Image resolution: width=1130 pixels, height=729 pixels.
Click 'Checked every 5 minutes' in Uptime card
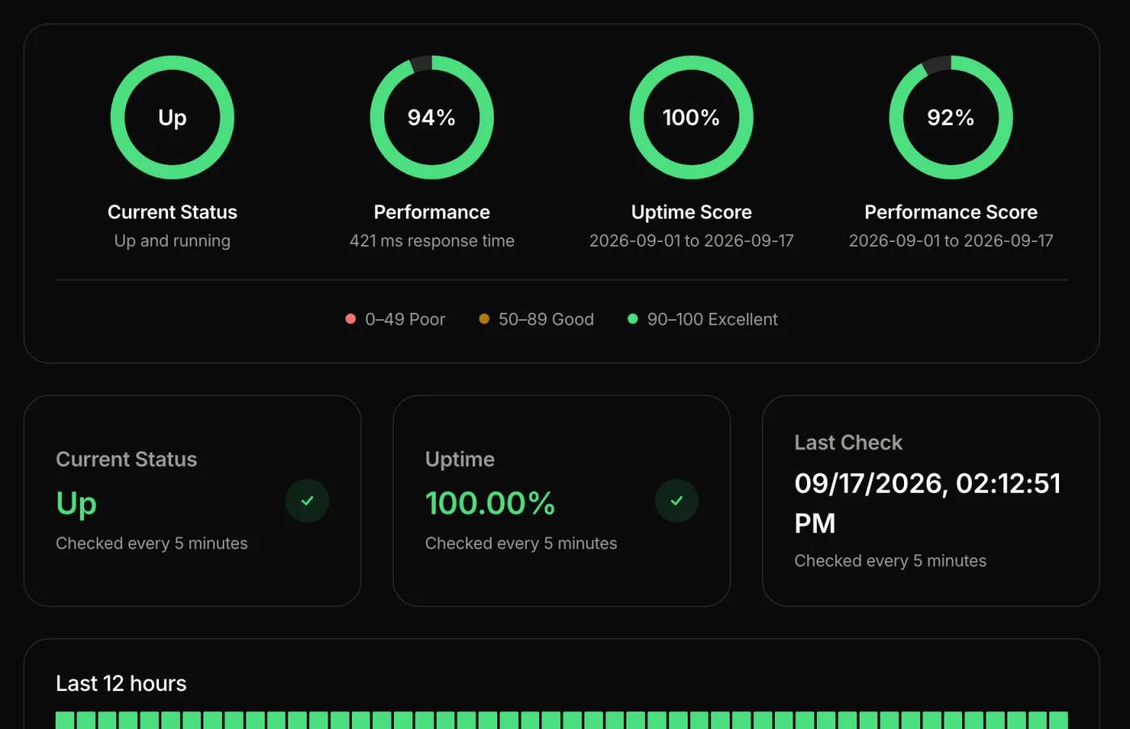521,544
